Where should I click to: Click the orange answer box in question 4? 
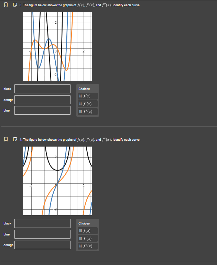(43, 245)
